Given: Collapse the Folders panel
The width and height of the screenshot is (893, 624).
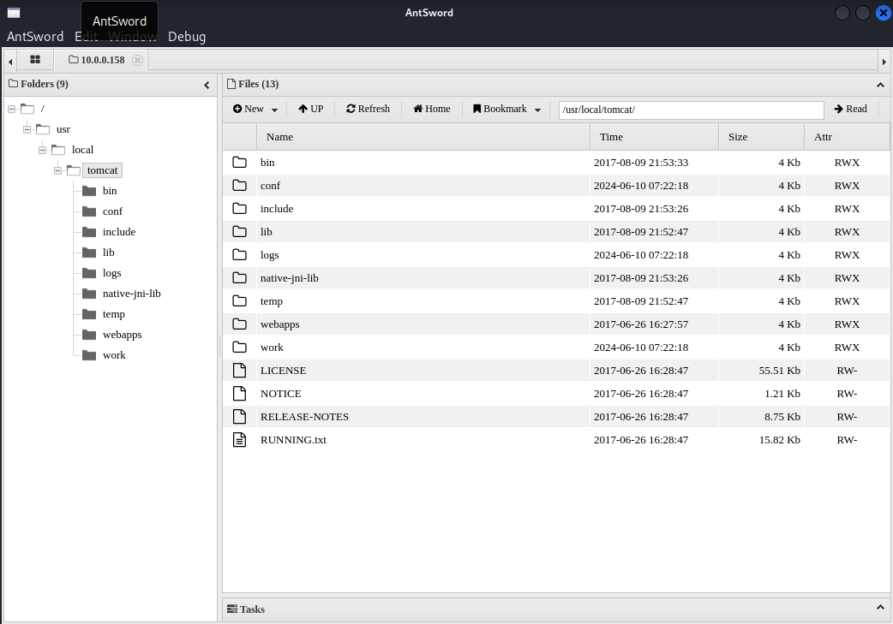Looking at the screenshot, I should point(207,85).
